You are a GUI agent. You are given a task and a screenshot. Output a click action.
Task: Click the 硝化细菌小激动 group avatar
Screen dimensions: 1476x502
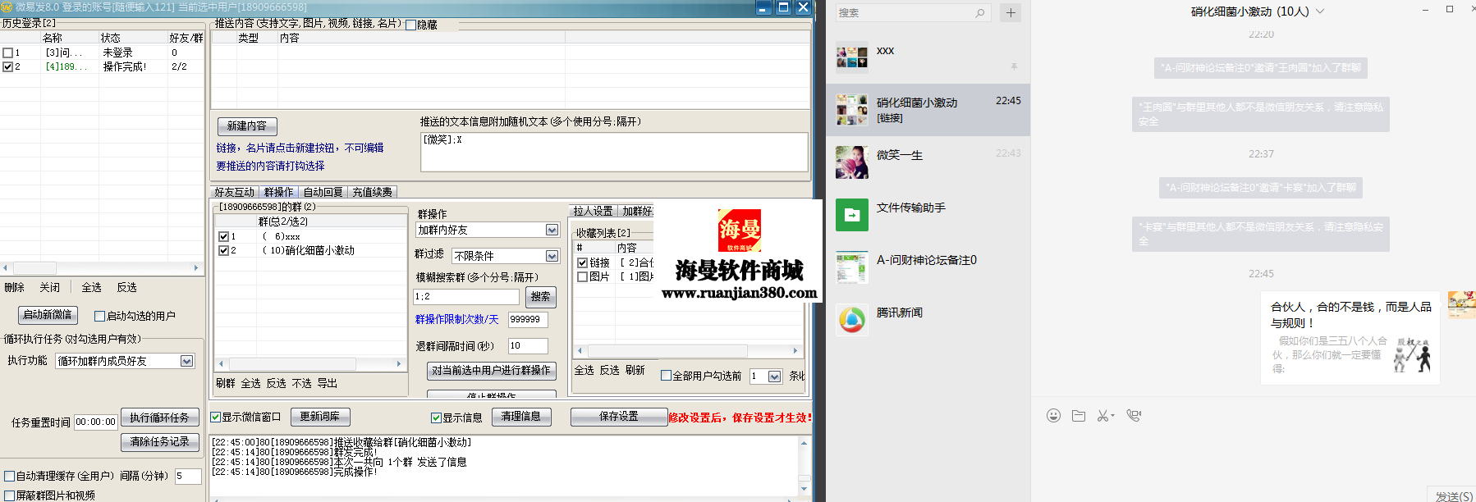point(852,110)
